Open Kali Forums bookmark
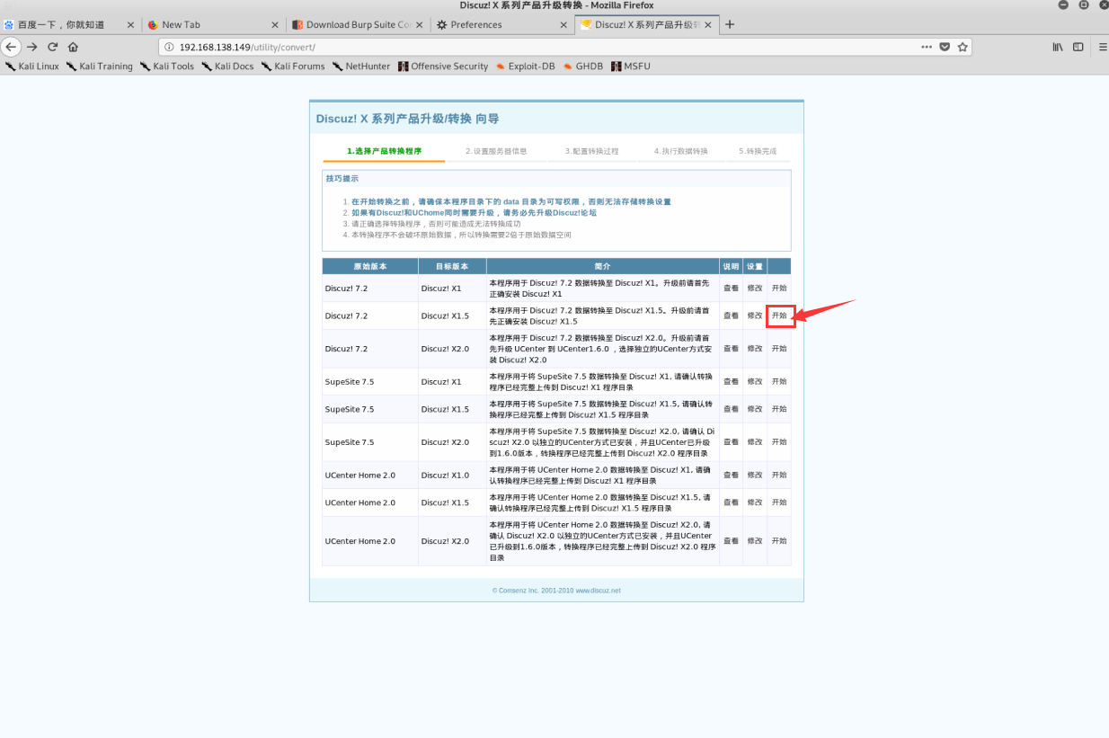Screen dimensions: 1109x738 coord(293,67)
